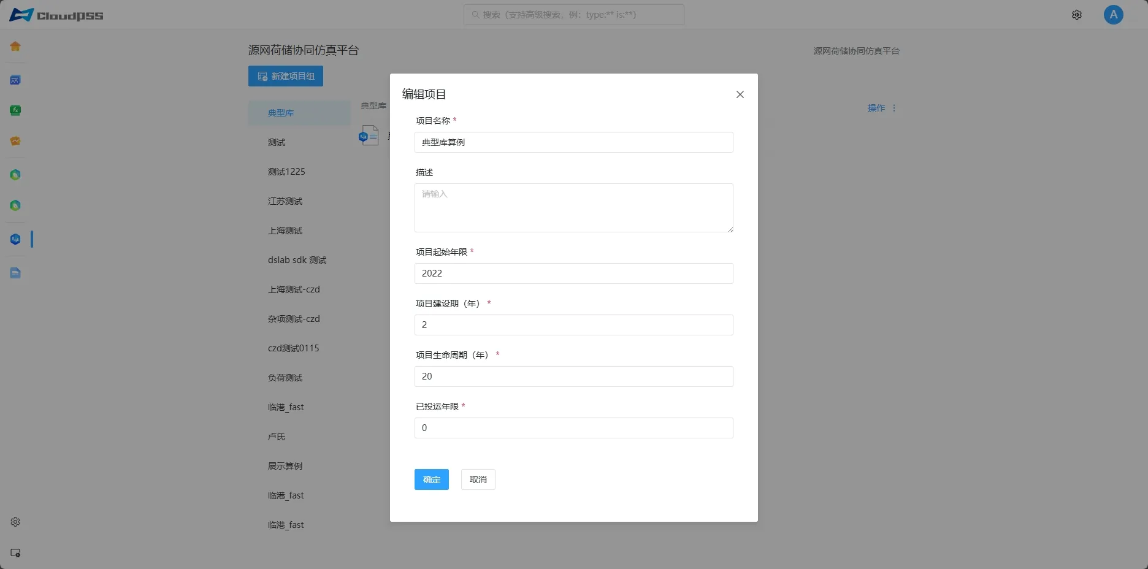Open the orange app icon in sidebar
Screen dimensions: 1148x569
[x=15, y=141]
